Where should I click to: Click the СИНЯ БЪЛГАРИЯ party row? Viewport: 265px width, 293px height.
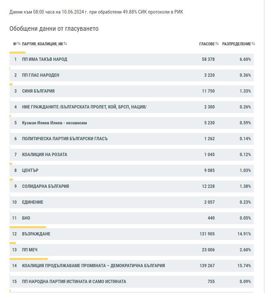(x=132, y=91)
